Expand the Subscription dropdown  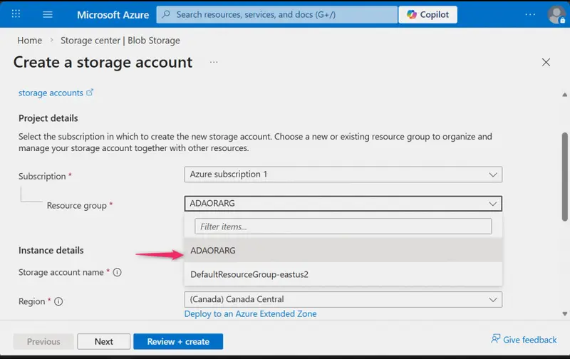tap(343, 175)
